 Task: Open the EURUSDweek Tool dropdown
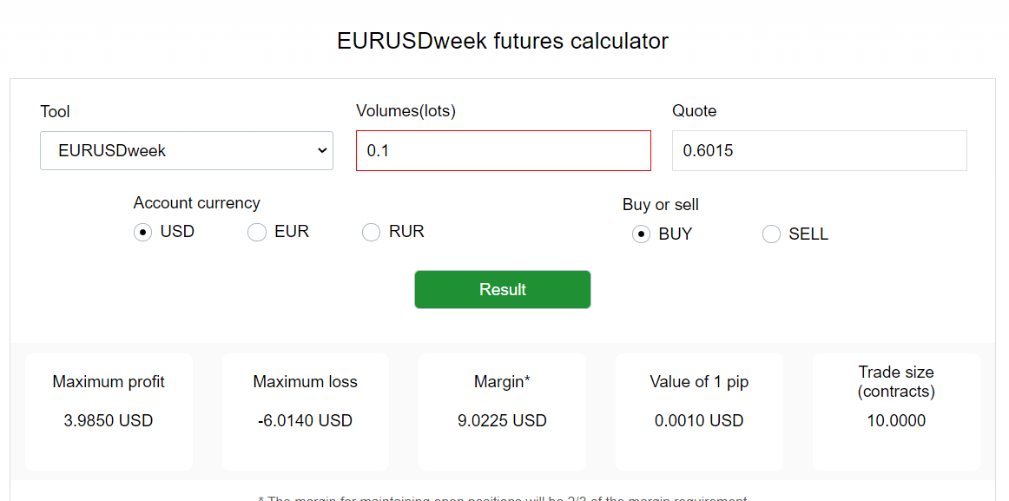pos(187,150)
